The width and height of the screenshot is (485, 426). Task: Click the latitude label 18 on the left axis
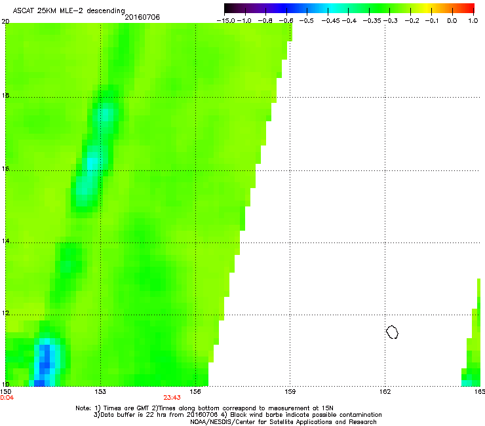pos(5,95)
